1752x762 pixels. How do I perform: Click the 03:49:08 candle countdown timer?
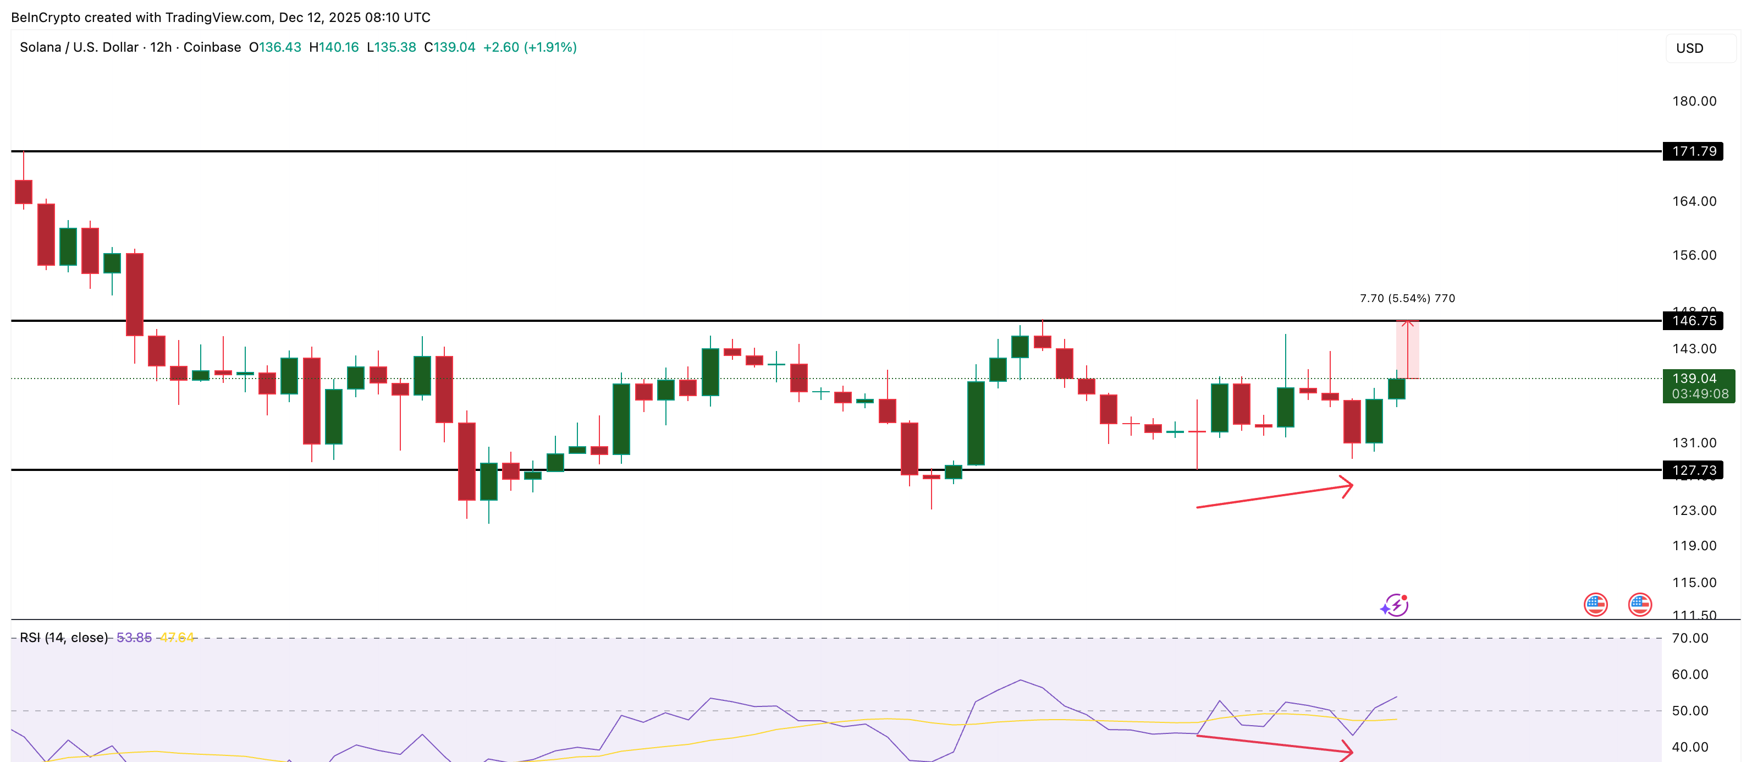[x=1698, y=394]
